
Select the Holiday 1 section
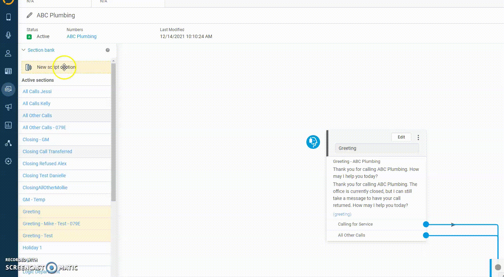32,248
